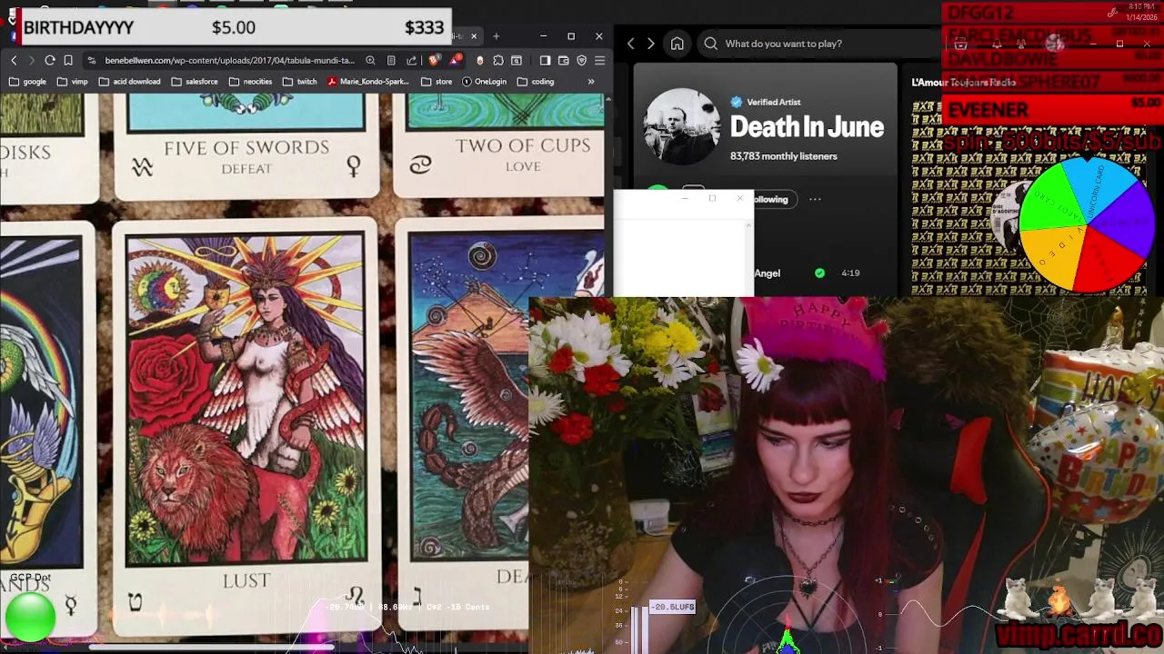
Task: Open the browser hamburger menu
Action: 599,60
